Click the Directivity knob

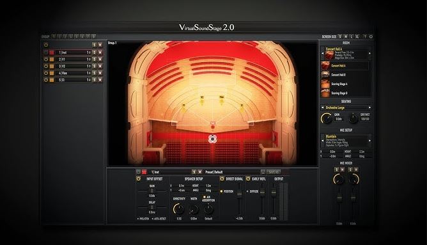point(178,209)
